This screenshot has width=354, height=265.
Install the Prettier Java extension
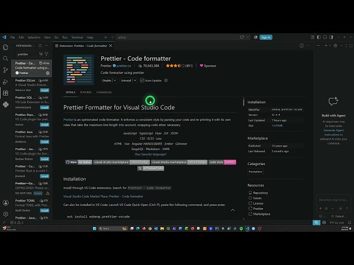point(44,142)
